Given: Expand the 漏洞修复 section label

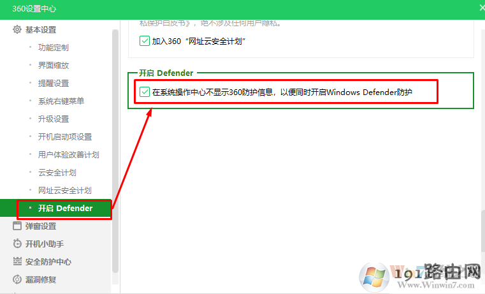Looking at the screenshot, I should coord(41,279).
